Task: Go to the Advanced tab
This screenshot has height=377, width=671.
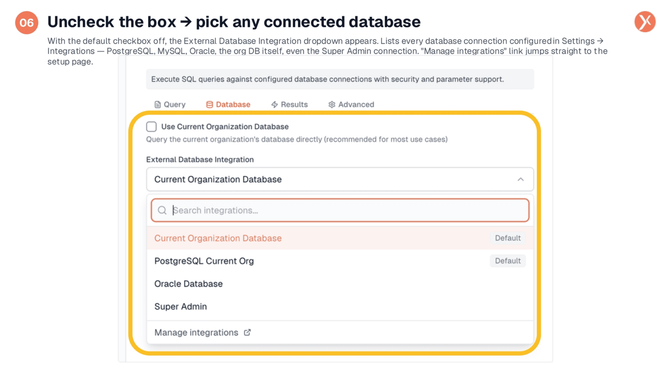Action: pos(351,104)
